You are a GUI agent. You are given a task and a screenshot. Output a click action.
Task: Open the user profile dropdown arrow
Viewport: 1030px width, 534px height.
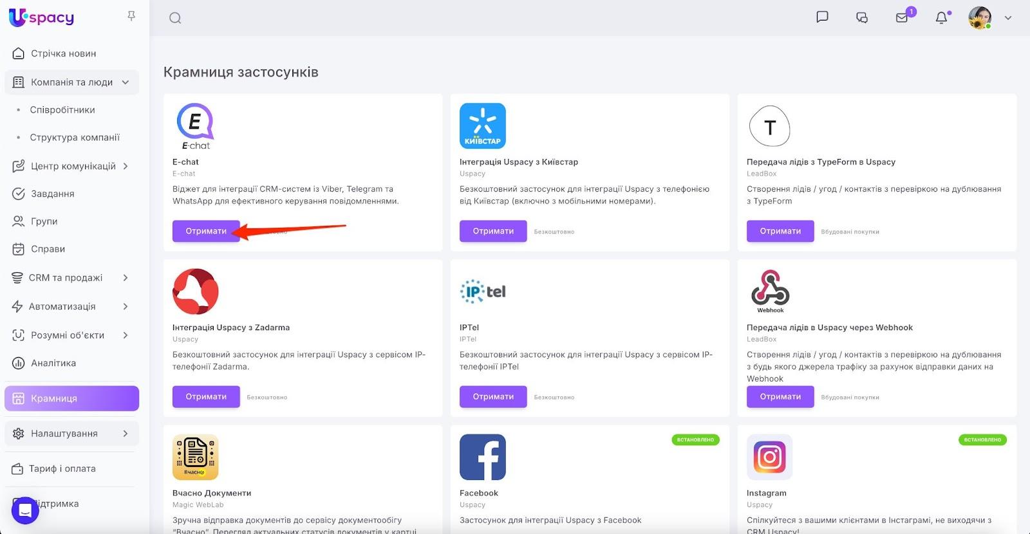1008,18
